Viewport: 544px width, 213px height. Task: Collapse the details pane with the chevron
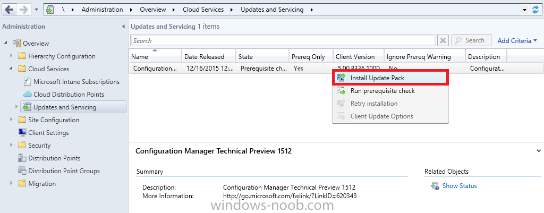pyautogui.click(x=539, y=151)
